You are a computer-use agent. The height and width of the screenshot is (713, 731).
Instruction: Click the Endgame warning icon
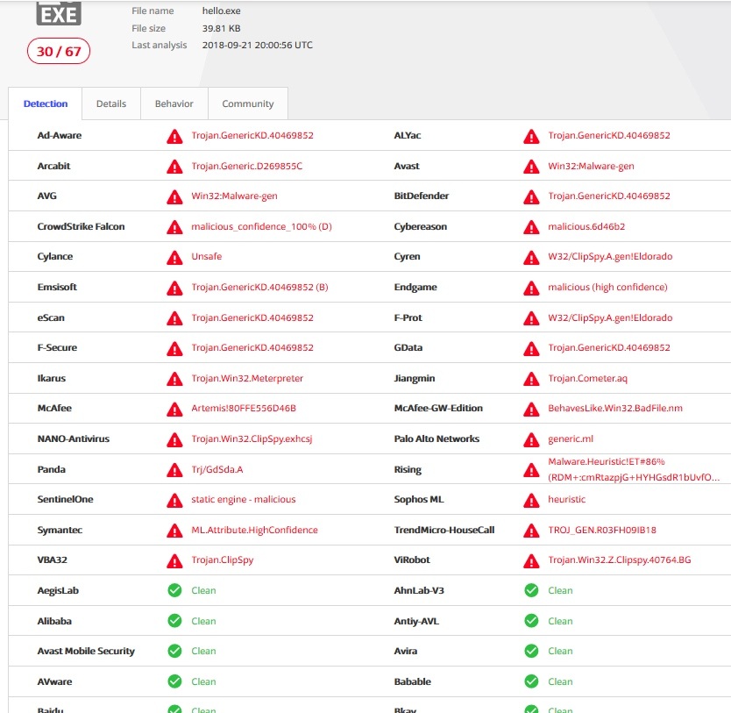coord(531,288)
